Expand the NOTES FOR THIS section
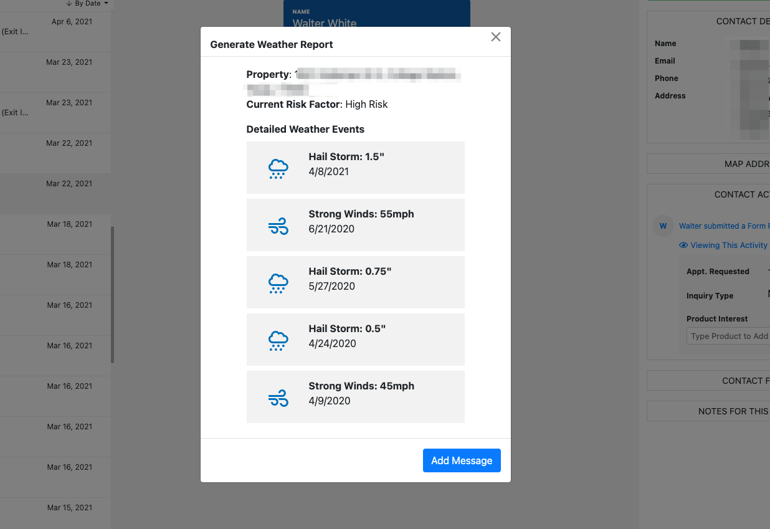Image resolution: width=770 pixels, height=529 pixels. pyautogui.click(x=709, y=411)
